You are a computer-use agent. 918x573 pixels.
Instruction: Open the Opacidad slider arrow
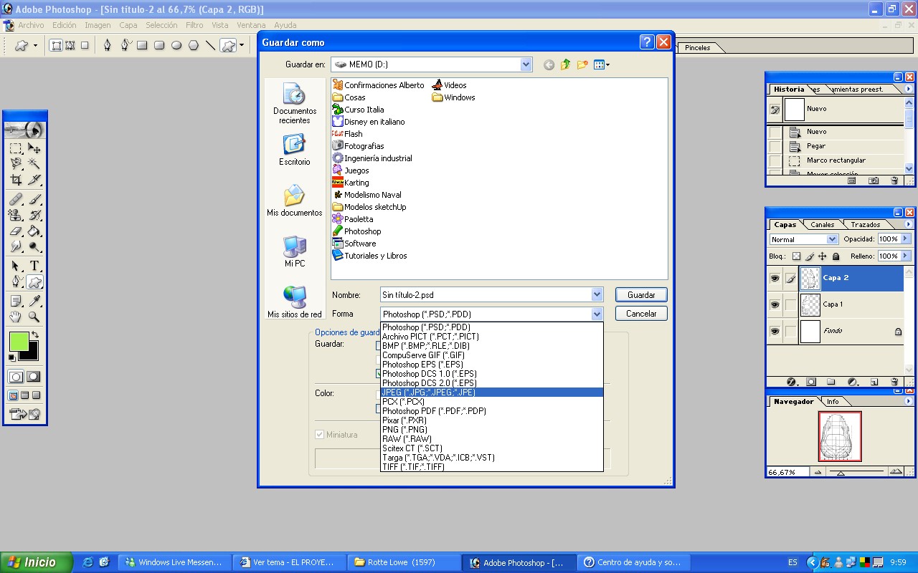coord(905,239)
